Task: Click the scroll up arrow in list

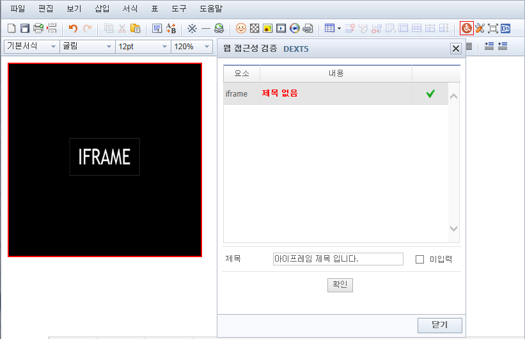Action: tap(453, 97)
